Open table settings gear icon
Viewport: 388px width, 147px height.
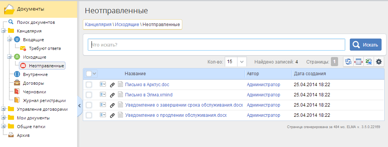379,62
